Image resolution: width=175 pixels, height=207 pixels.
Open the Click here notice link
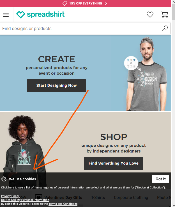click(x=8, y=187)
